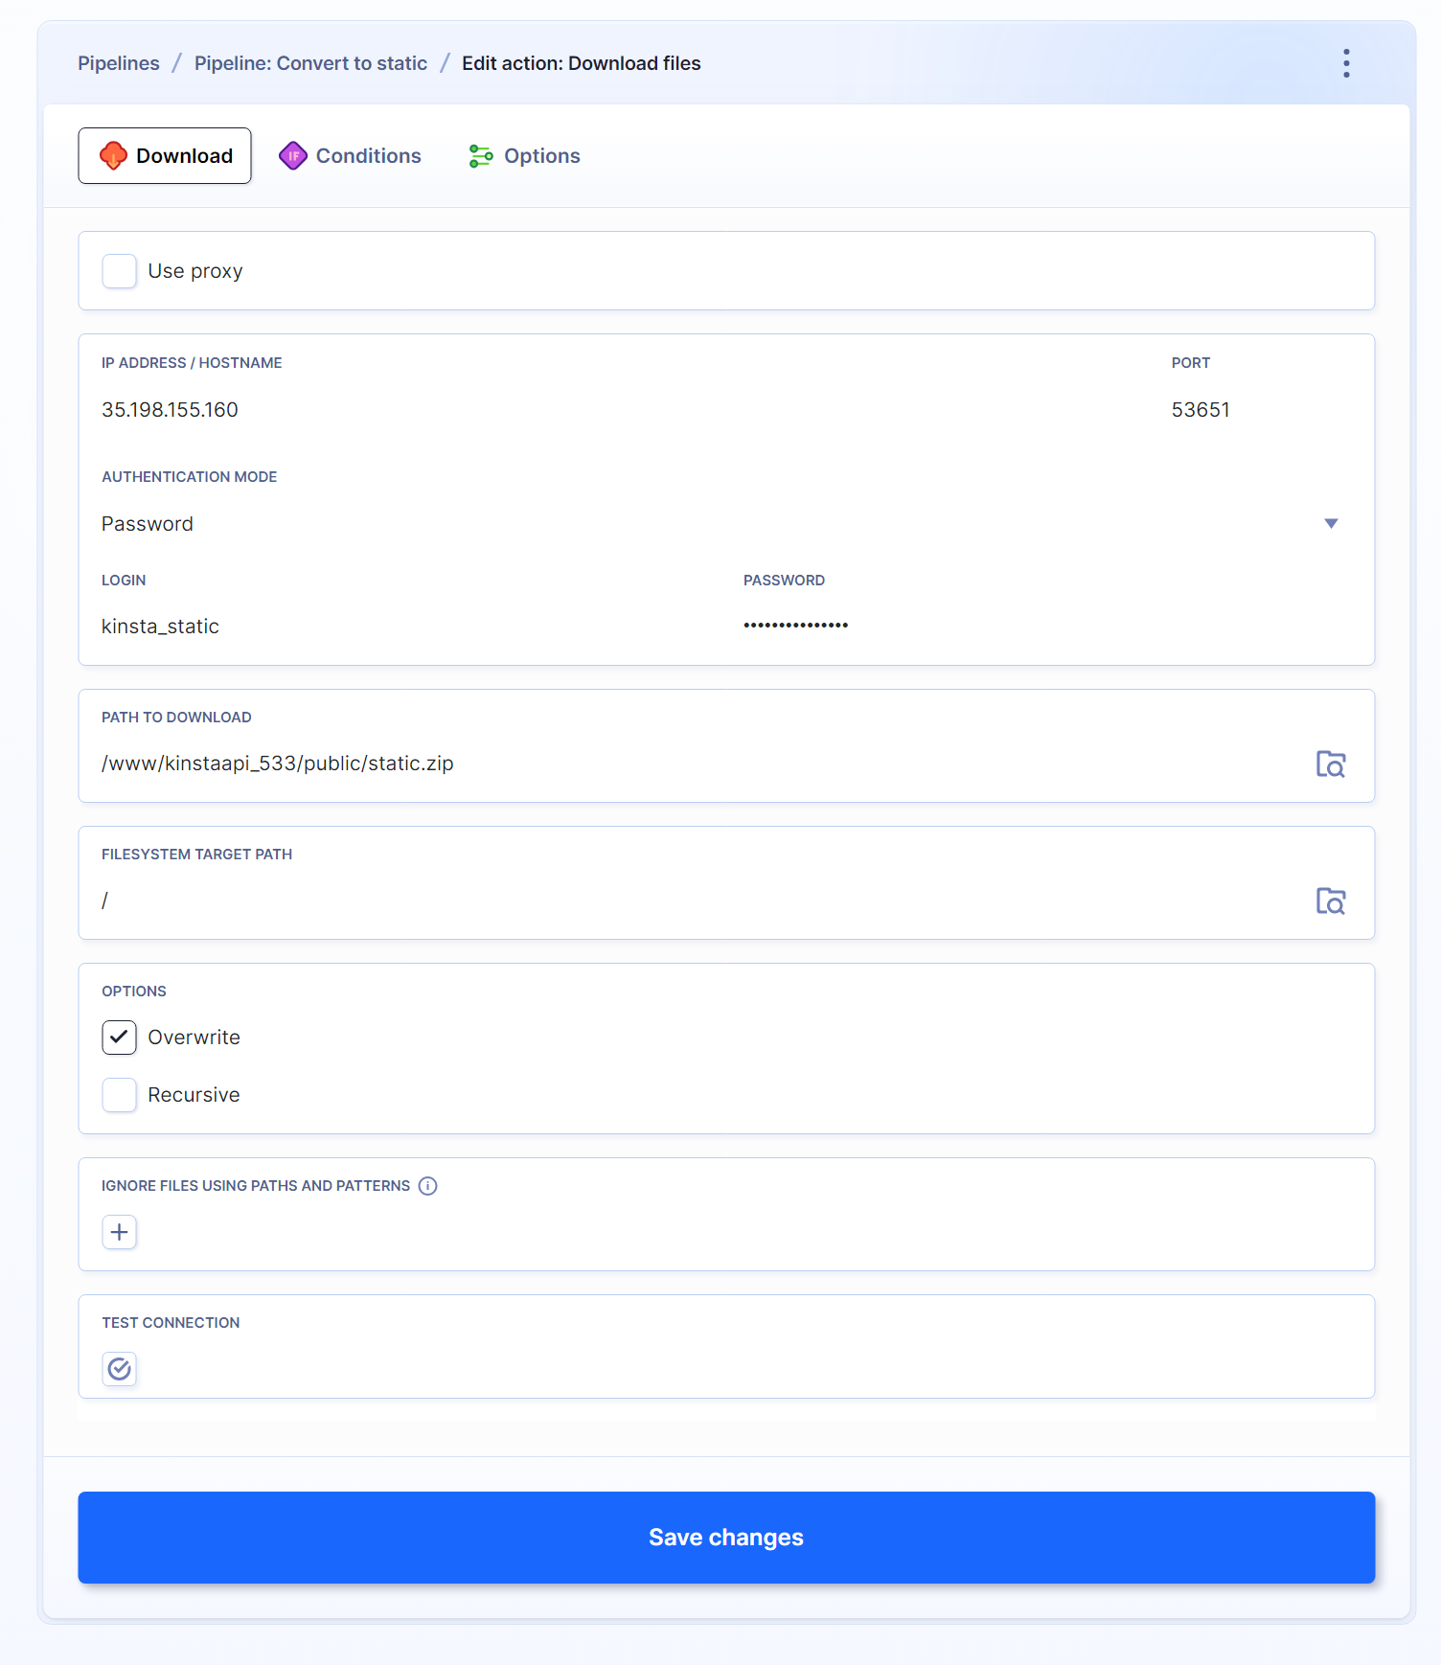Select the Download tab
Screen dimensions: 1441x1665
(165, 156)
